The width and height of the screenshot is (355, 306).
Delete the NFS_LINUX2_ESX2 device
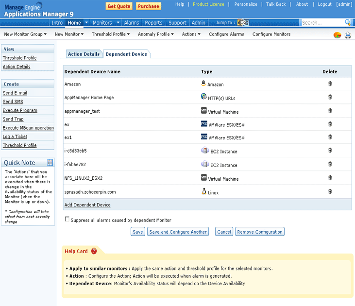pyautogui.click(x=330, y=178)
